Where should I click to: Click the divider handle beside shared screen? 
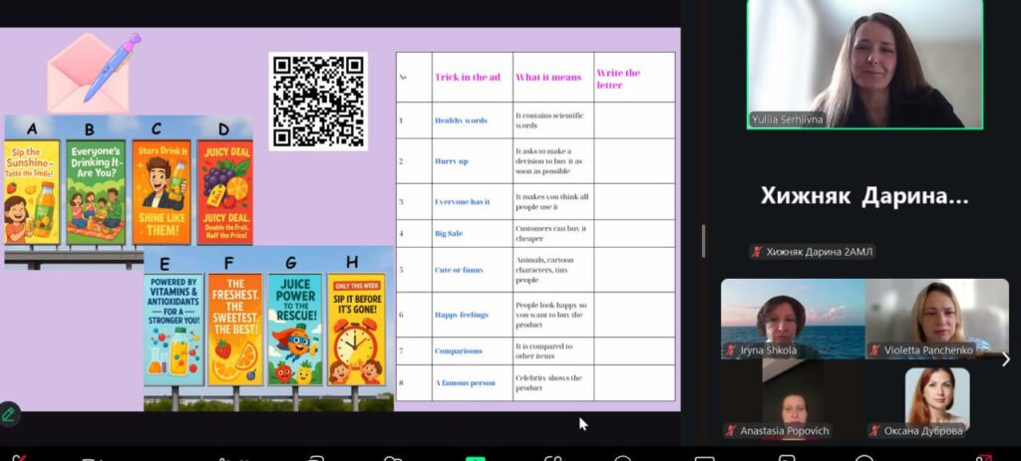(x=703, y=240)
